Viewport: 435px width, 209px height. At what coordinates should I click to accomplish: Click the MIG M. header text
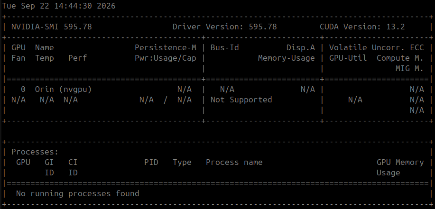pyautogui.click(x=409, y=68)
